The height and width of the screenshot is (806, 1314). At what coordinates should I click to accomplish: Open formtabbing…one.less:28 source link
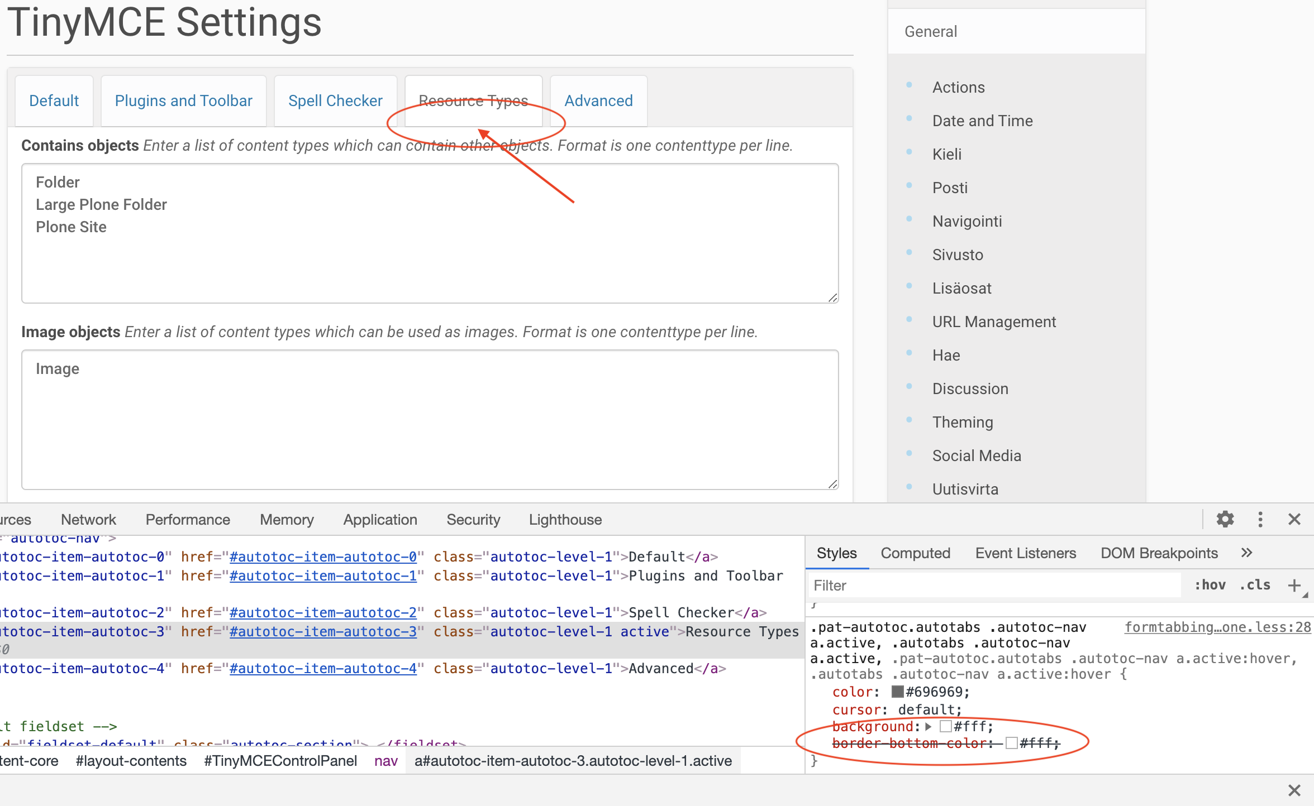[x=1217, y=627]
